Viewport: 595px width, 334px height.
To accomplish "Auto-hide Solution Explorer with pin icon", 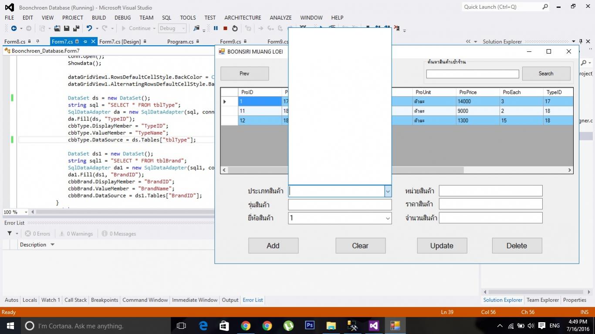I will (x=581, y=42).
